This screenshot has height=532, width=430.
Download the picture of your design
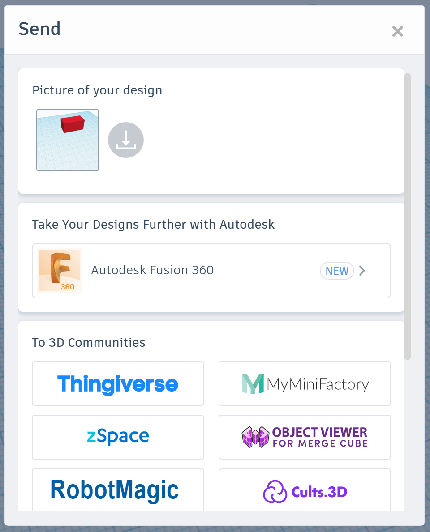coord(126,140)
